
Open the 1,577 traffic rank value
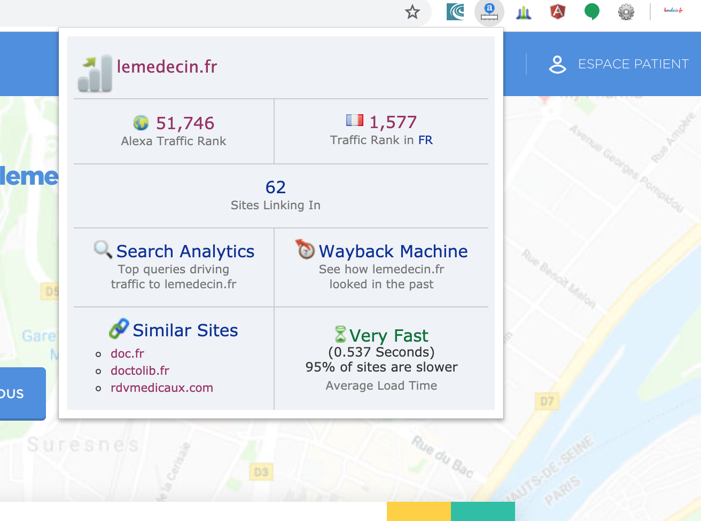[x=393, y=122]
